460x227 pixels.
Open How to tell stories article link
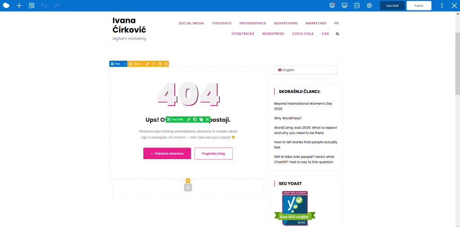coord(305,145)
